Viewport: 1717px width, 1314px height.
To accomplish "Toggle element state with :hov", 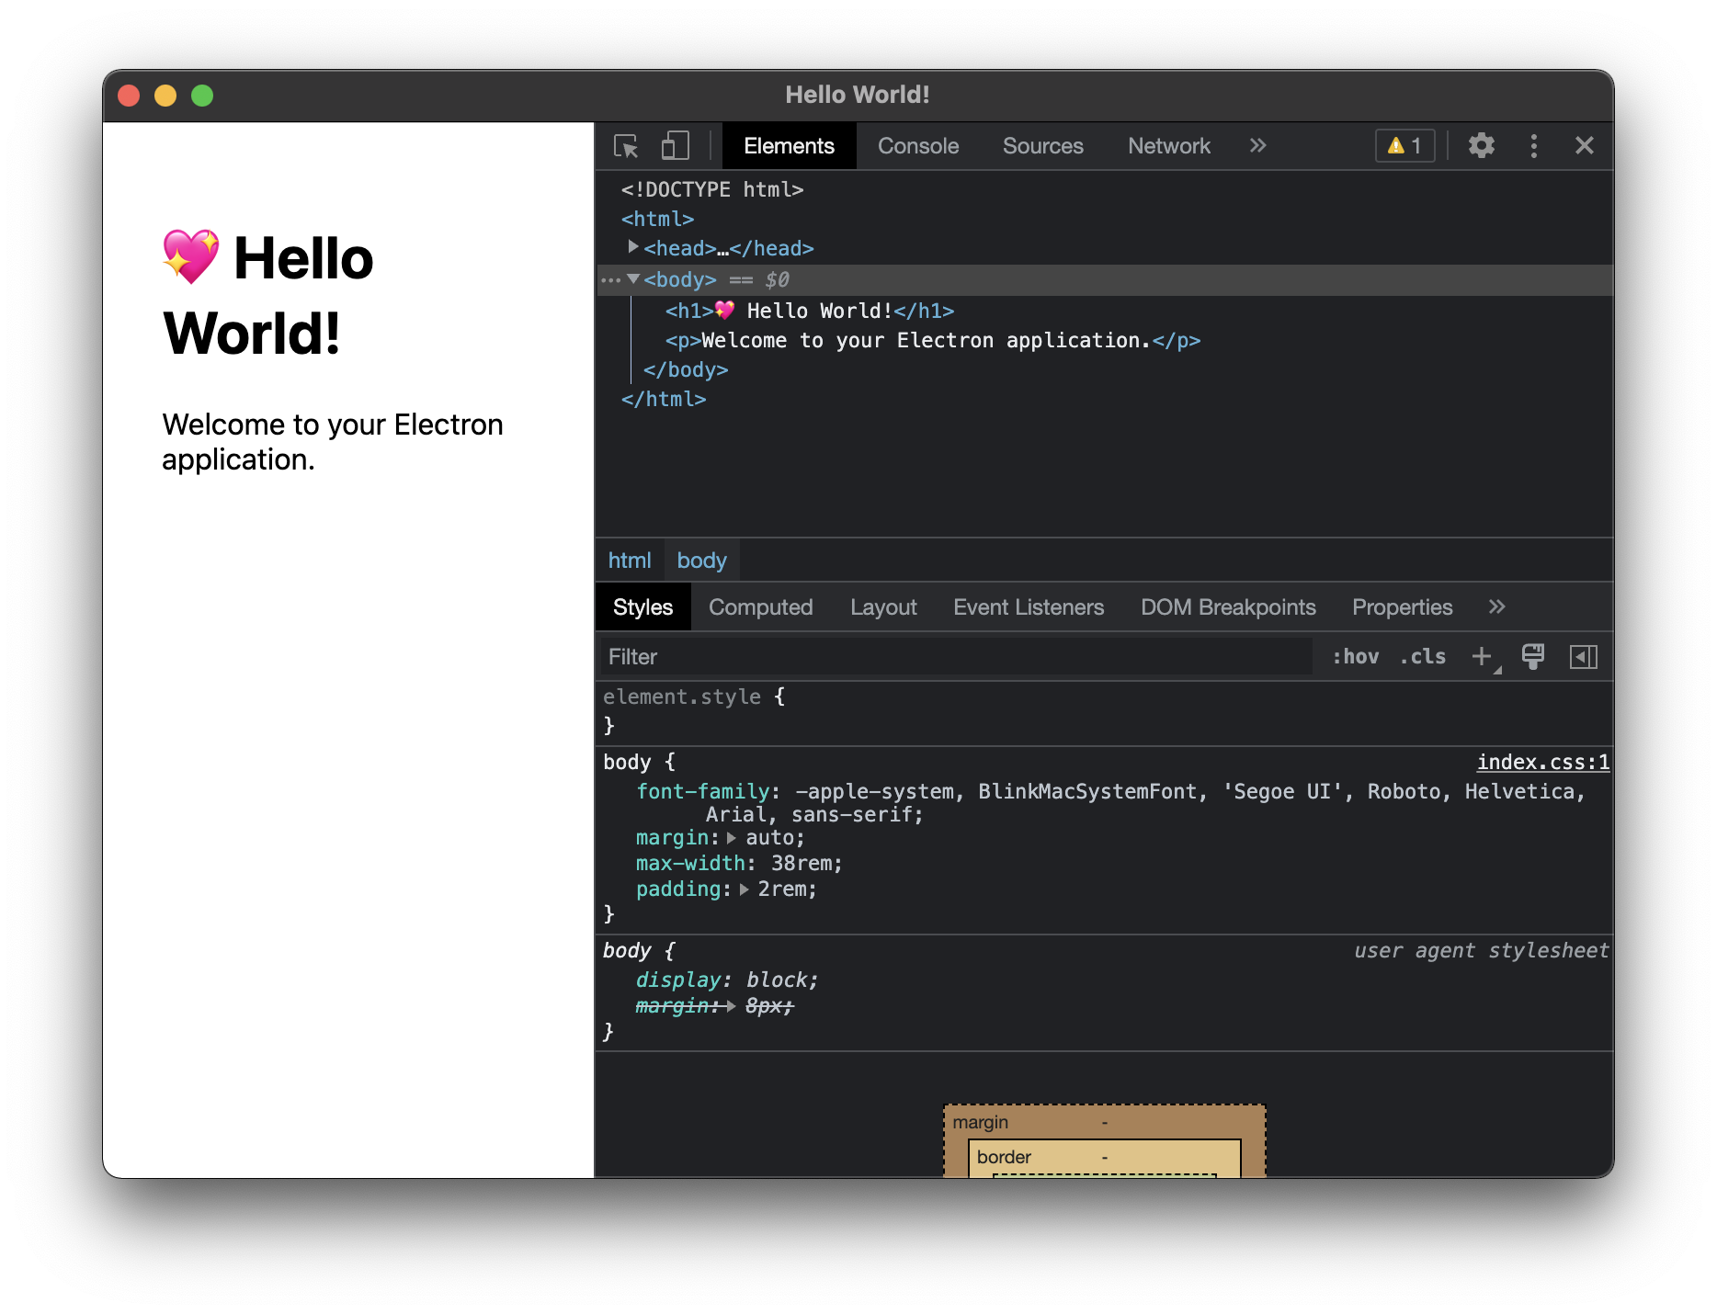I will tap(1355, 656).
